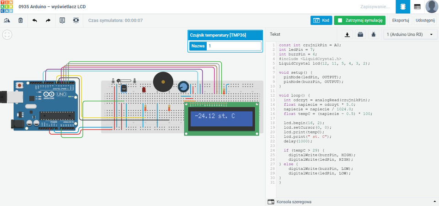The image size is (439, 206).
Task: Toggle notes visibility eye icon
Action: 76,21
